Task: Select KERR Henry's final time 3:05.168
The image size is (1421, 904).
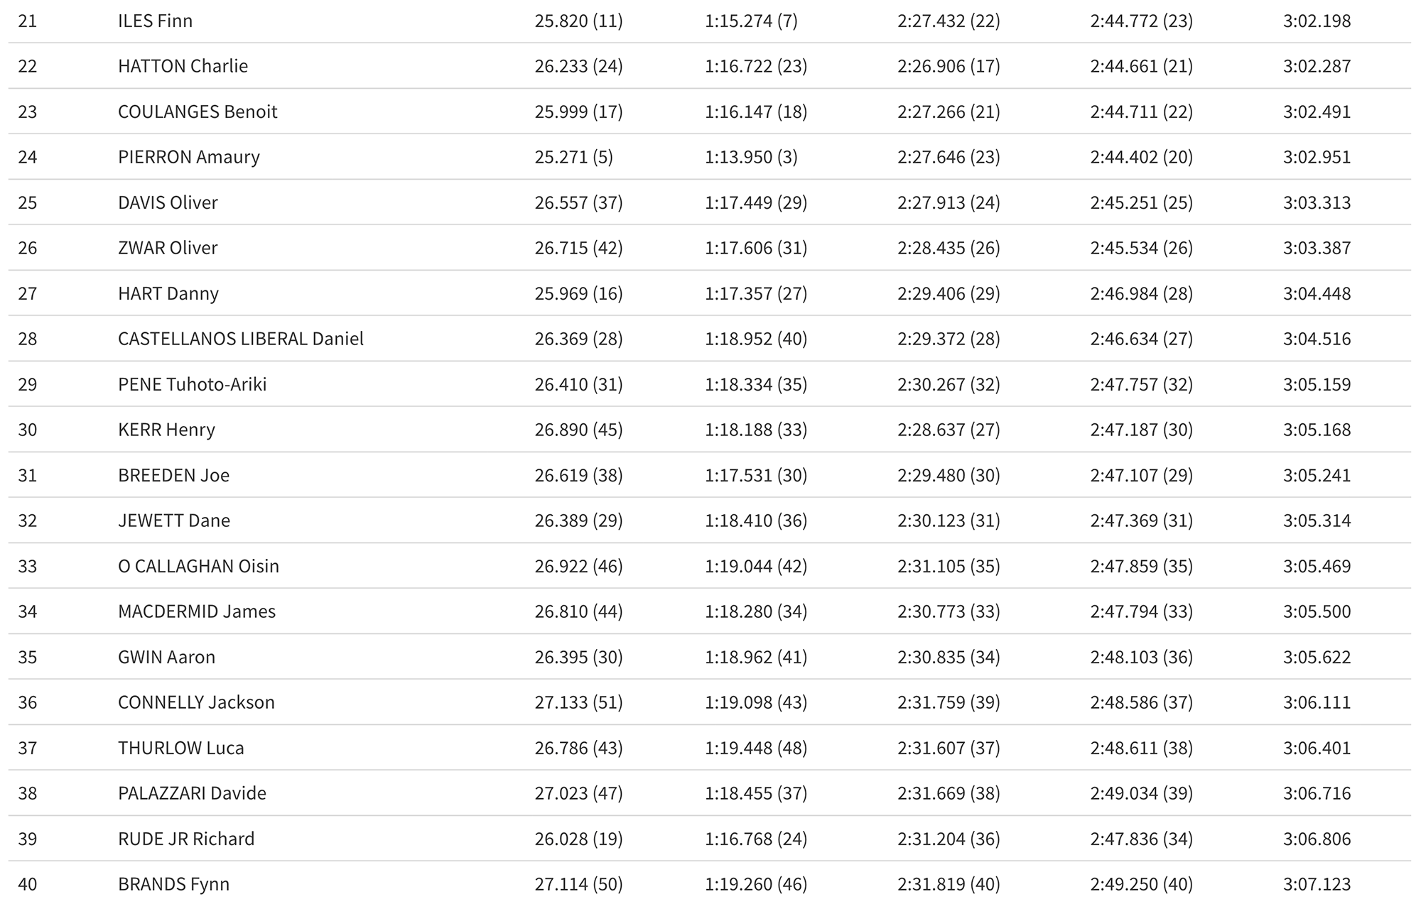Action: [1317, 430]
